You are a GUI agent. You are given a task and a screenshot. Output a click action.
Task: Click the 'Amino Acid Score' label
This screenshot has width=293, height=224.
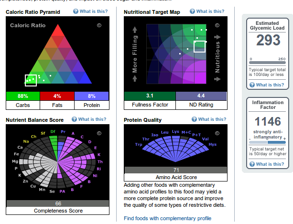point(176,177)
